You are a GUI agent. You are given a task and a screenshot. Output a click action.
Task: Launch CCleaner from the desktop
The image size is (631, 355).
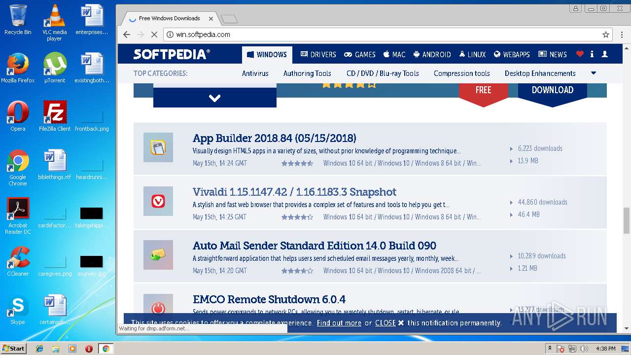tap(18, 261)
